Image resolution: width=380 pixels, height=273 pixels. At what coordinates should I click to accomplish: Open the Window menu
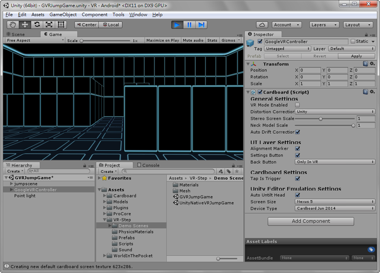(138, 15)
